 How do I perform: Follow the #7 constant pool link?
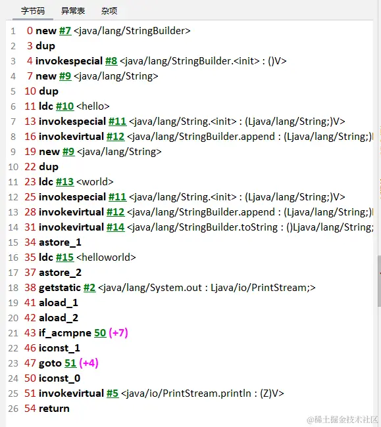65,31
